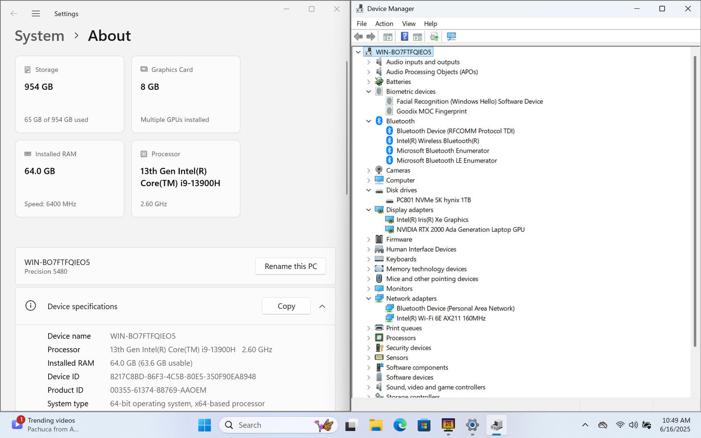
Task: Open the View menu in Device Manager
Action: pos(408,24)
